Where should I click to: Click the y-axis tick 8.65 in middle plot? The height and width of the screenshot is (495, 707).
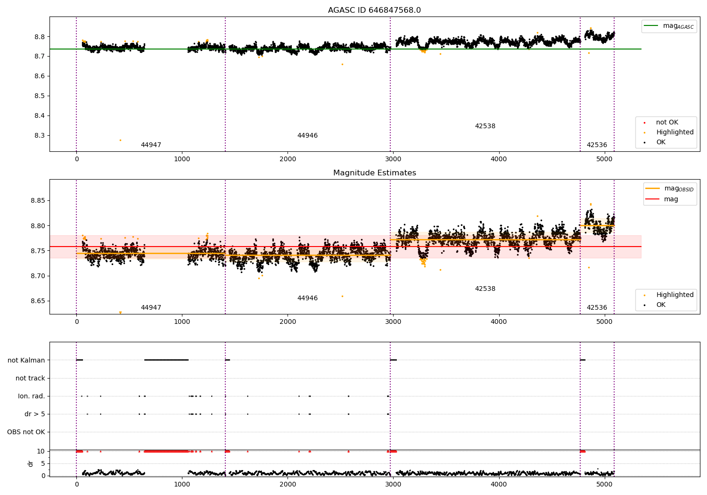tap(38, 301)
